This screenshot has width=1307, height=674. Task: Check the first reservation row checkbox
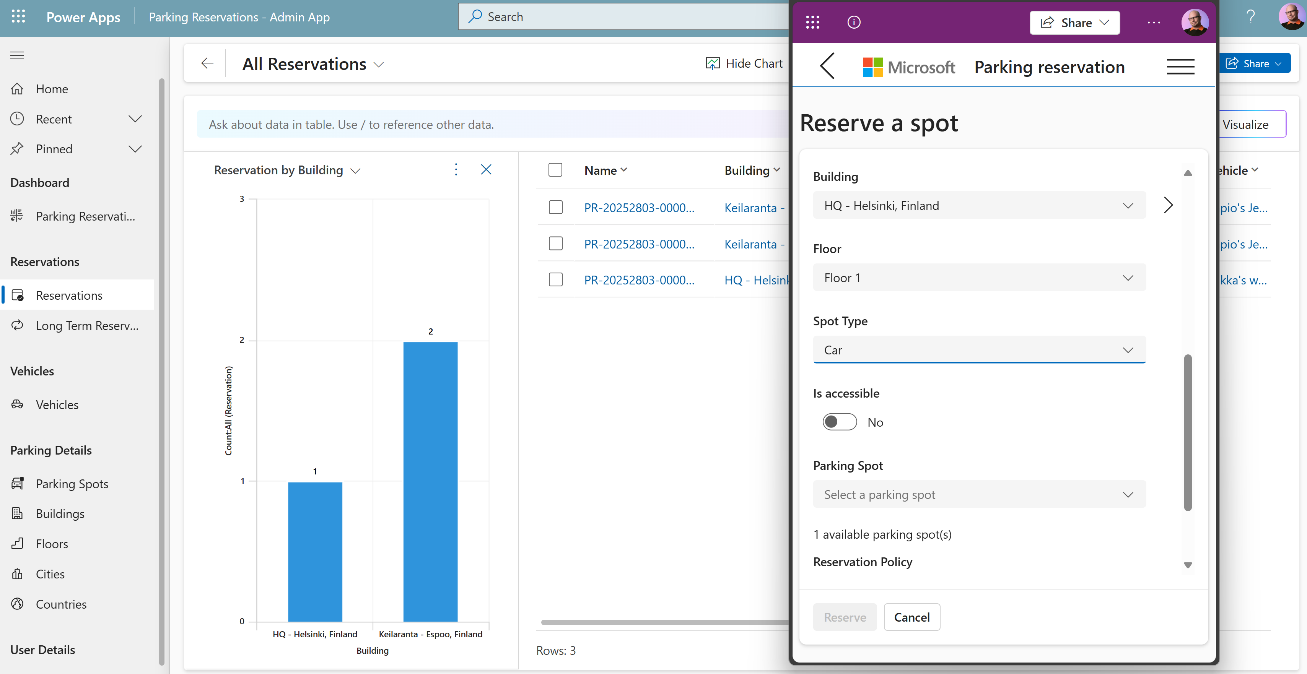point(555,208)
